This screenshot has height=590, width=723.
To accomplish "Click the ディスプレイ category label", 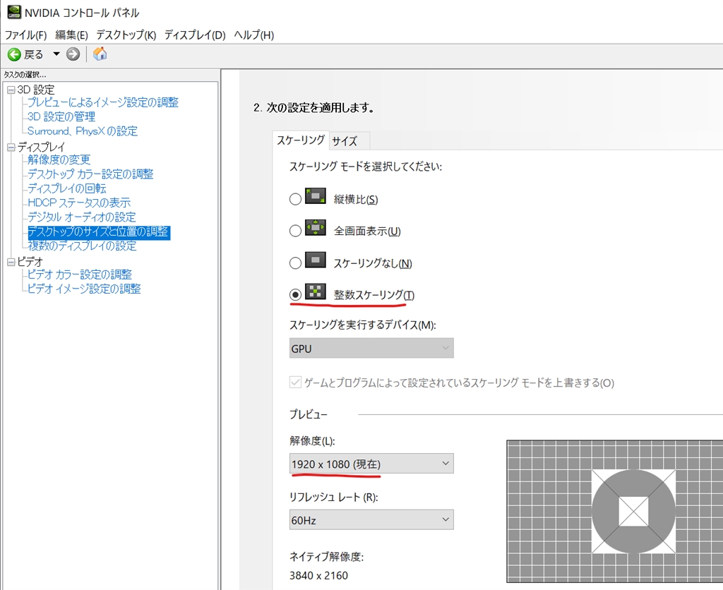I will pos(42,147).
